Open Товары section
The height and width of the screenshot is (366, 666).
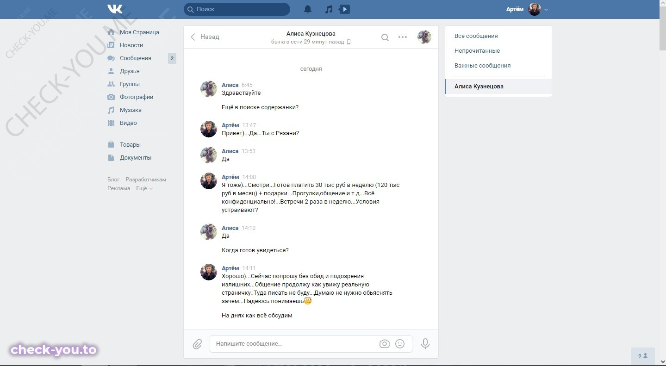point(130,145)
